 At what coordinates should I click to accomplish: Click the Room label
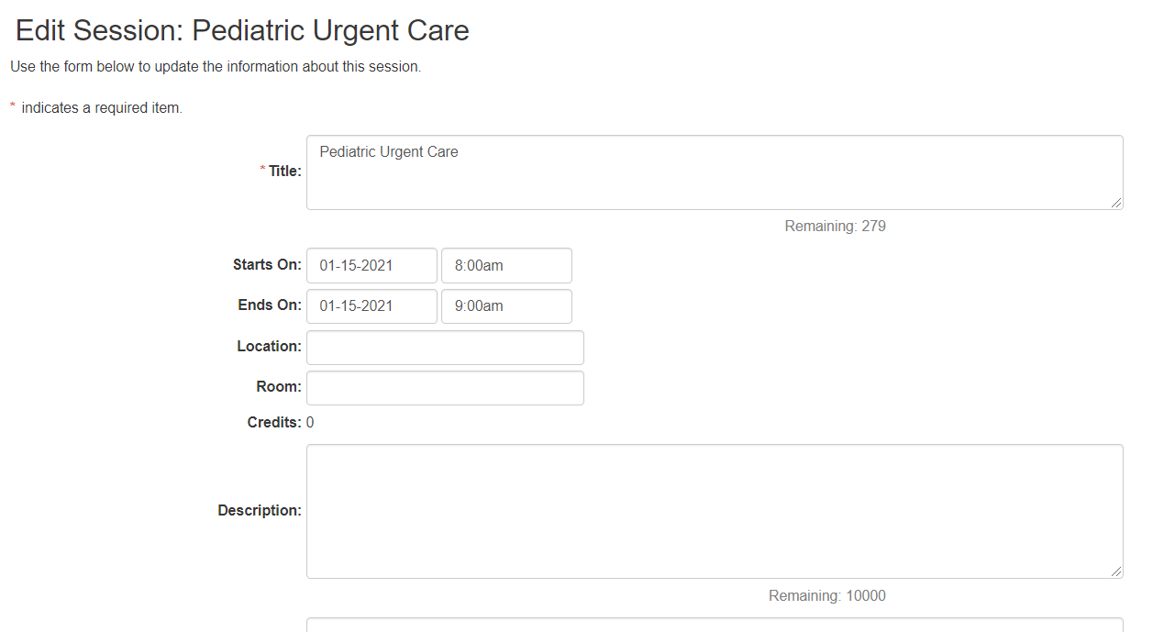279,387
